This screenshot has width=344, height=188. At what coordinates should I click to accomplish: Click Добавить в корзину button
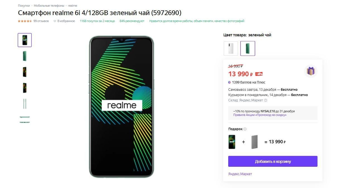[273, 161]
